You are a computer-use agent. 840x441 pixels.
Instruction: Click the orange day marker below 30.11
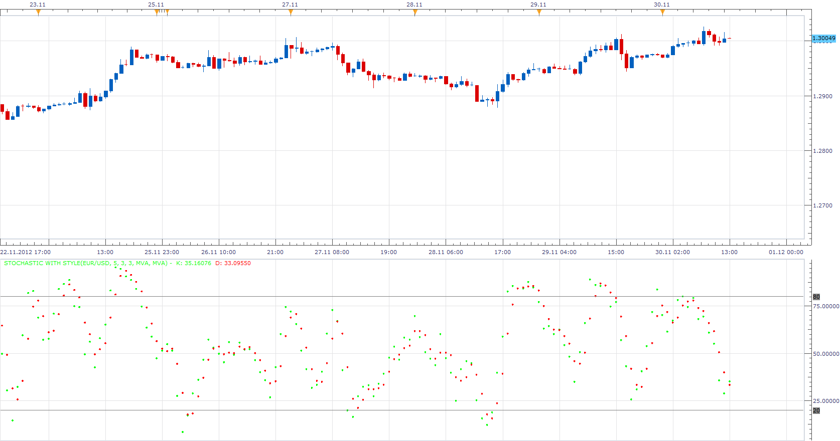pyautogui.click(x=662, y=13)
